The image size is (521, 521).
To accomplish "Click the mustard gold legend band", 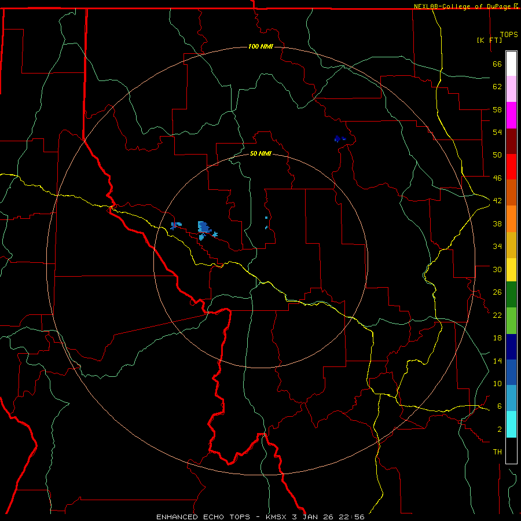I will [x=511, y=245].
